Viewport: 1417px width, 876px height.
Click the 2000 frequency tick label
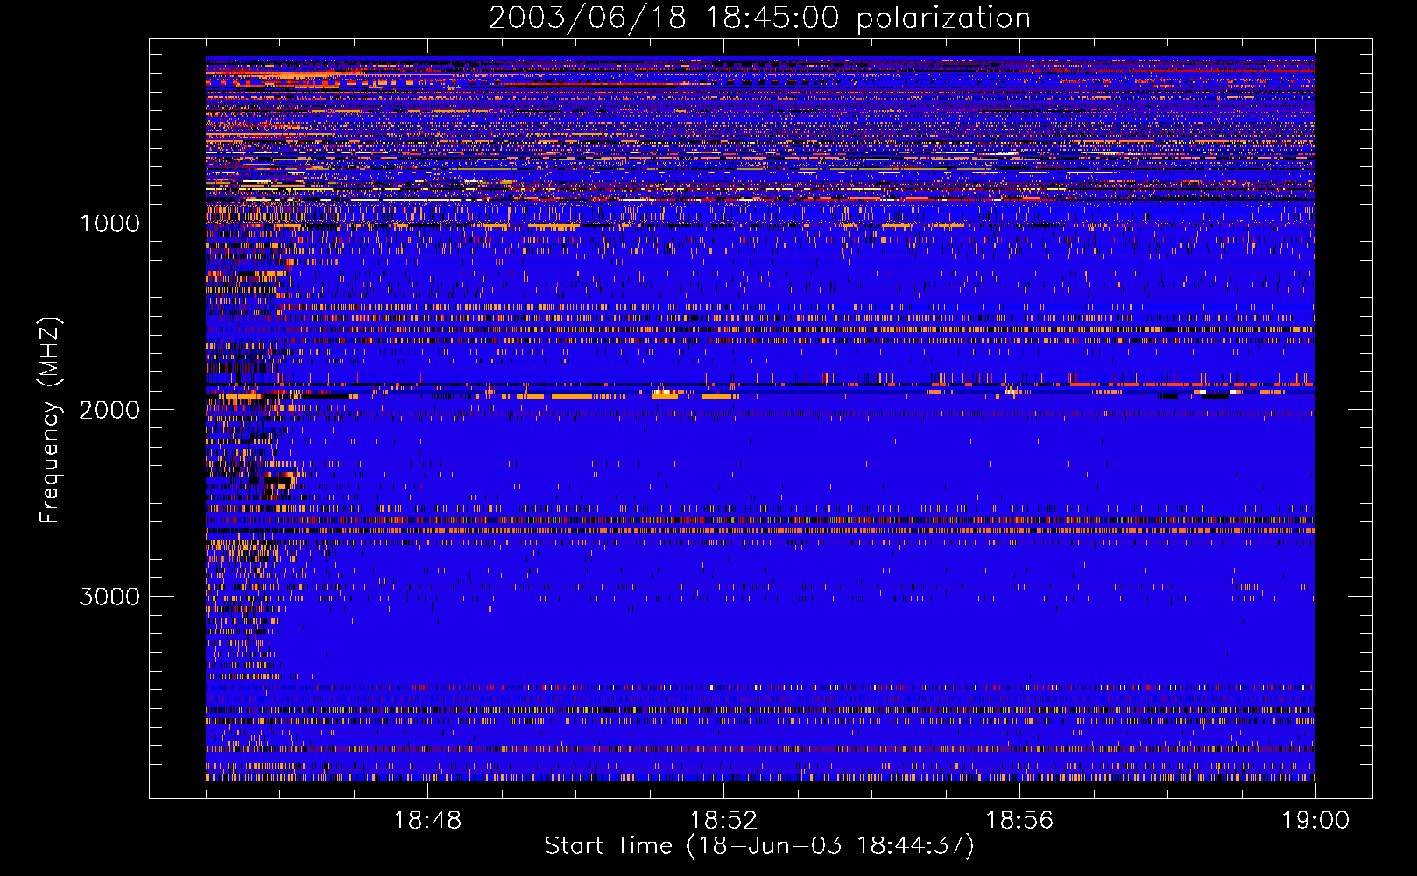click(110, 410)
